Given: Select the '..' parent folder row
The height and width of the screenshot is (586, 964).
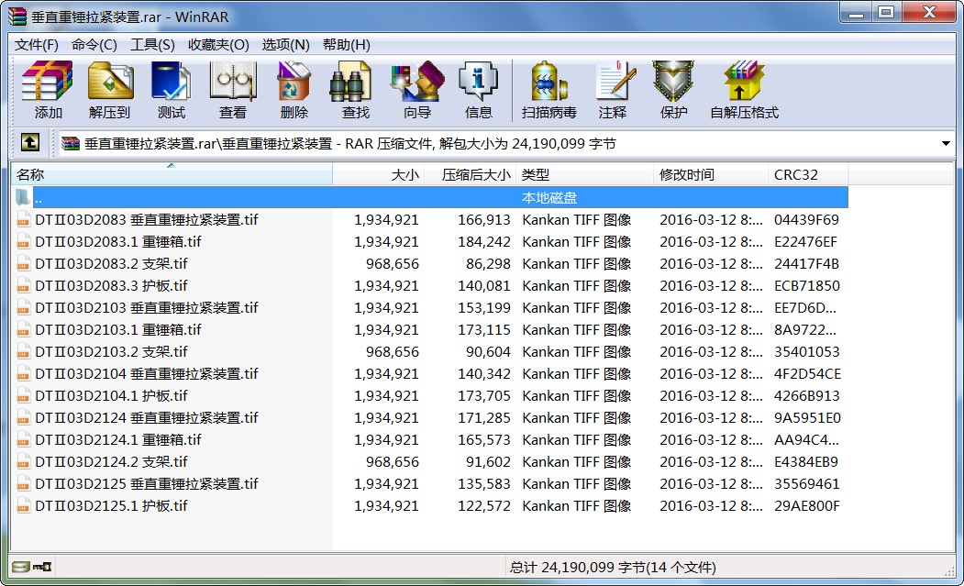Looking at the screenshot, I should click(38, 198).
